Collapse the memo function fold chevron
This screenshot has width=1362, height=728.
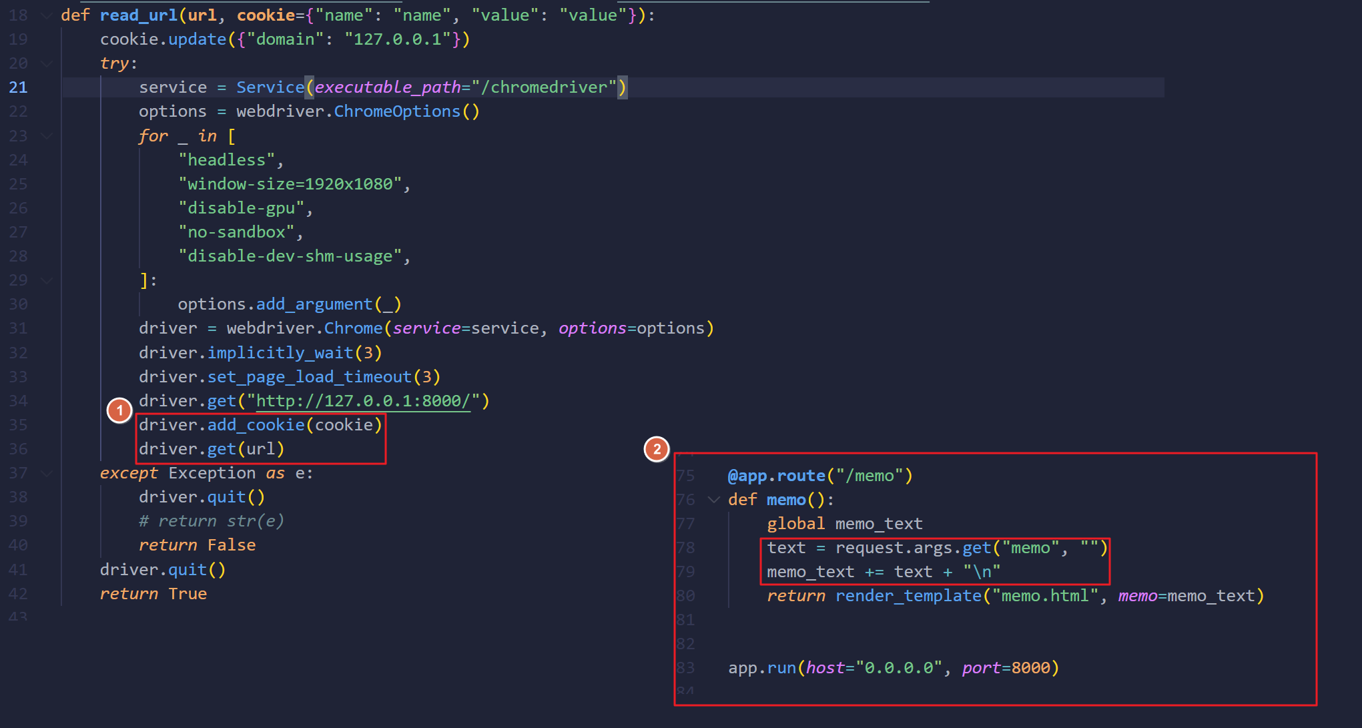pos(714,500)
